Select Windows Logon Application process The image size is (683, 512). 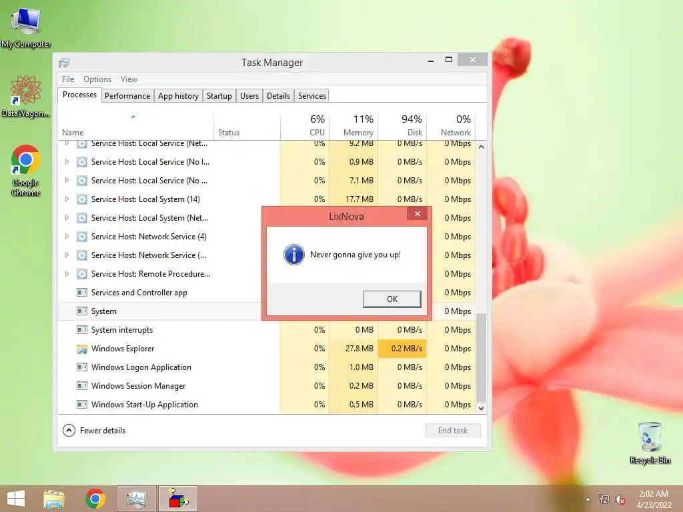(x=266, y=367)
